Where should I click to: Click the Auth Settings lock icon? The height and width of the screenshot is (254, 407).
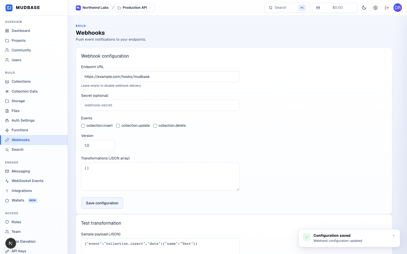pos(7,121)
